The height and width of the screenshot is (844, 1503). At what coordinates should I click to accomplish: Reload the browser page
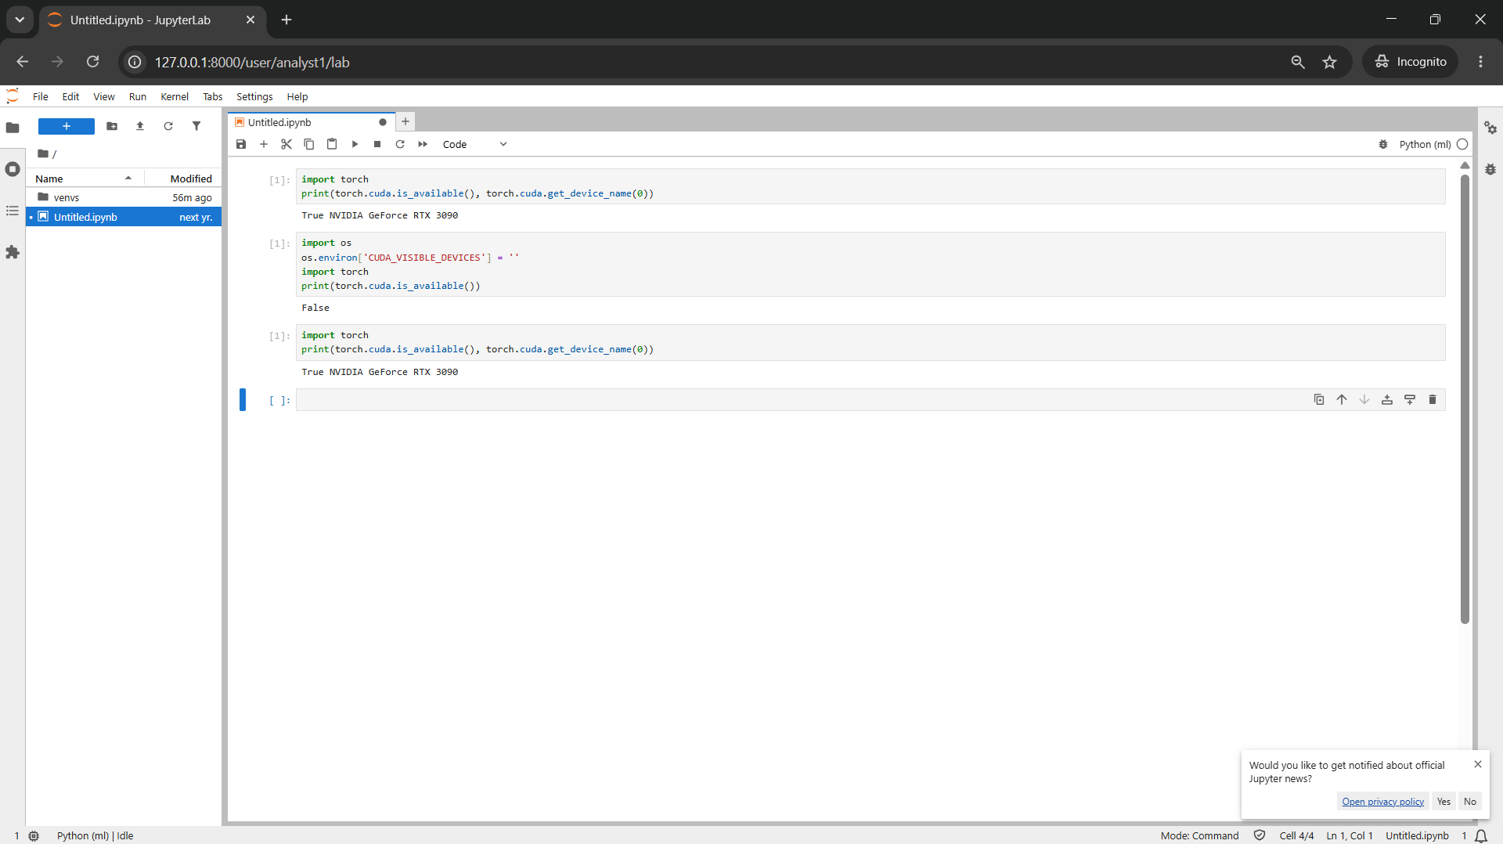[92, 62]
